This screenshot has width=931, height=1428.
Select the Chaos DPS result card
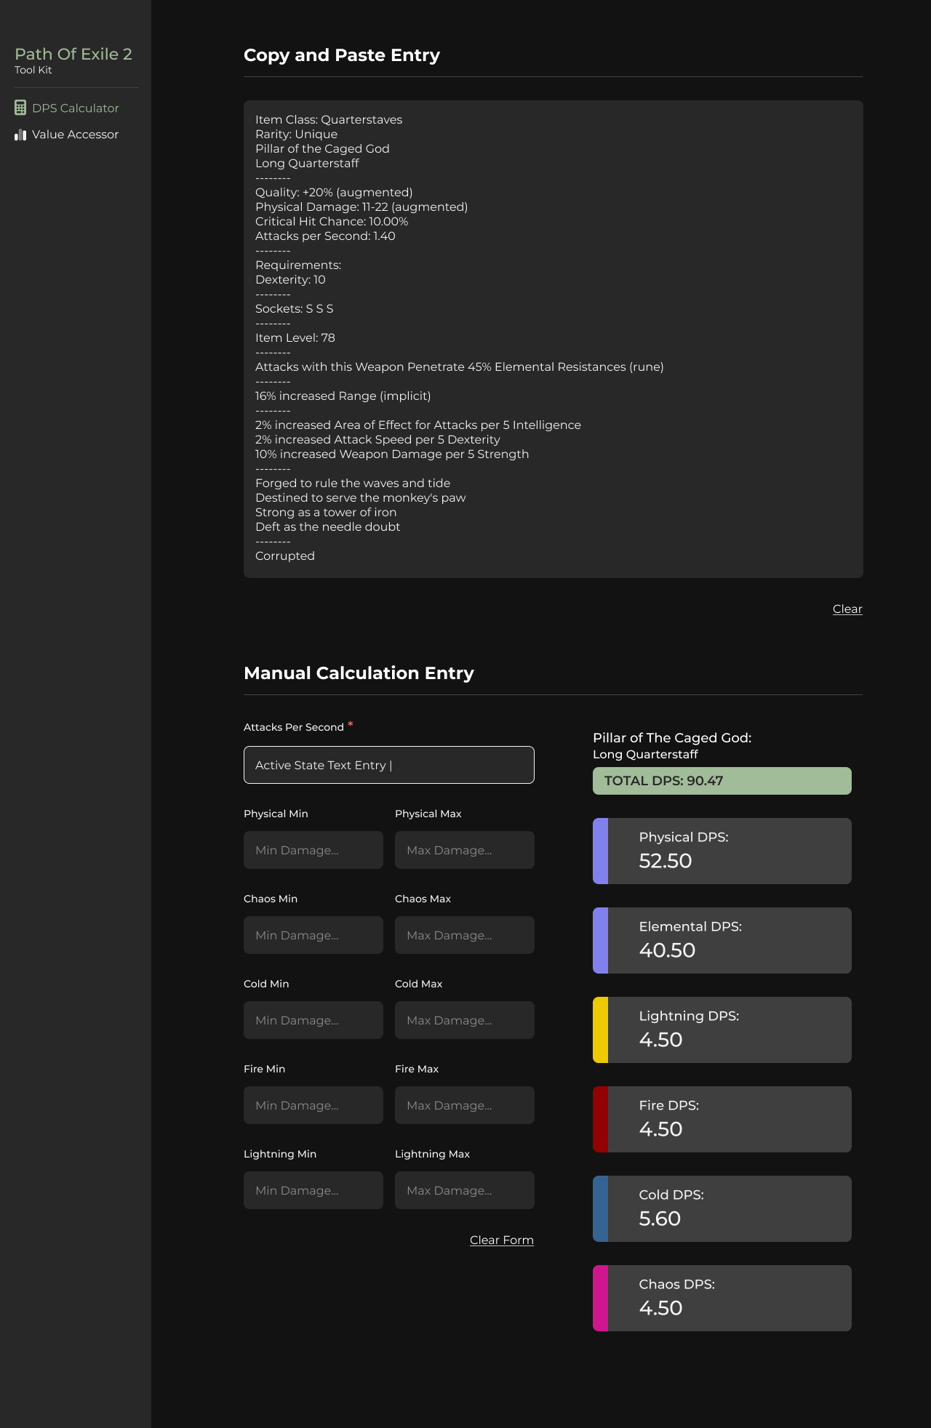(722, 1298)
